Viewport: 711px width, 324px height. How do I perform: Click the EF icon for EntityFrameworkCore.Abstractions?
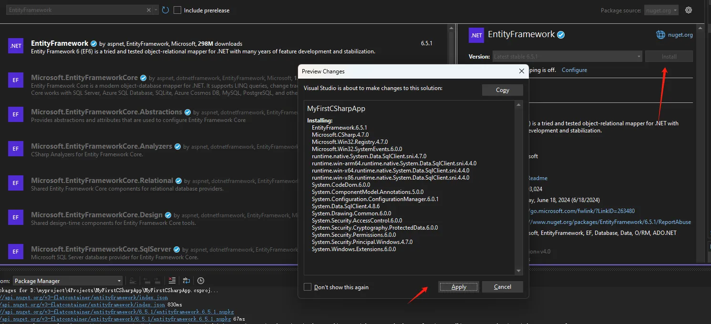coord(16,114)
